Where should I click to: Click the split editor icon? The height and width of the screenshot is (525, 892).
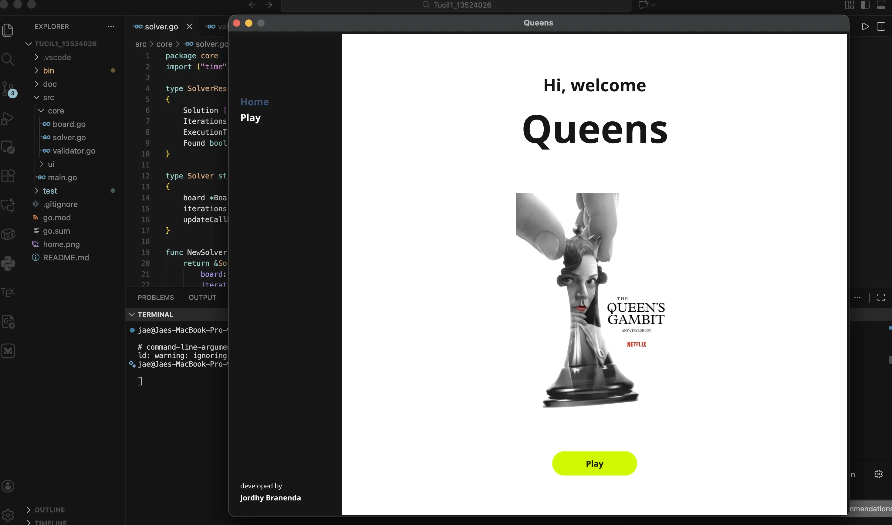click(881, 26)
